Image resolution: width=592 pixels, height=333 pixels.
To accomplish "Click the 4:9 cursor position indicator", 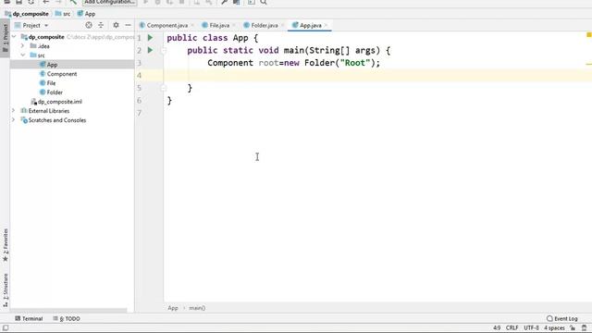I will coord(497,328).
